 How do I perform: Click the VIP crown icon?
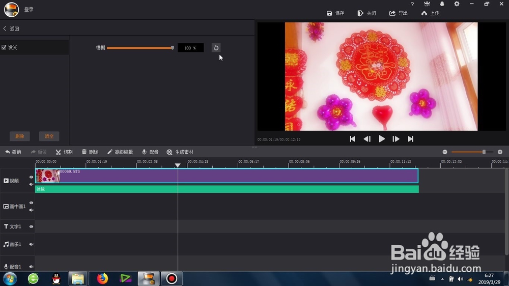(427, 4)
